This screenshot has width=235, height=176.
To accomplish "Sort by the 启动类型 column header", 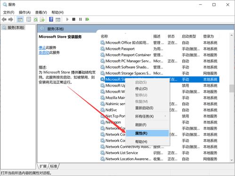I will pyautogui.click(x=189, y=36).
